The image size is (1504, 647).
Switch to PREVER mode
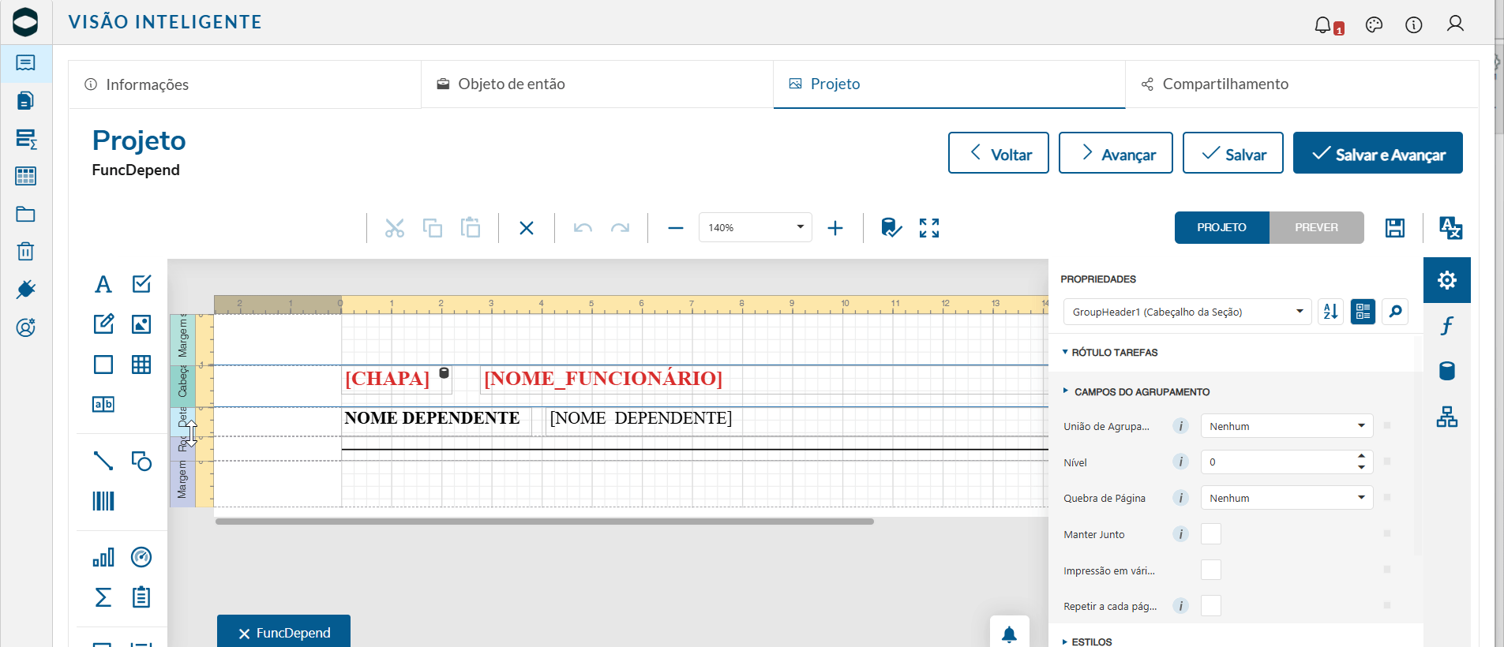pos(1317,227)
